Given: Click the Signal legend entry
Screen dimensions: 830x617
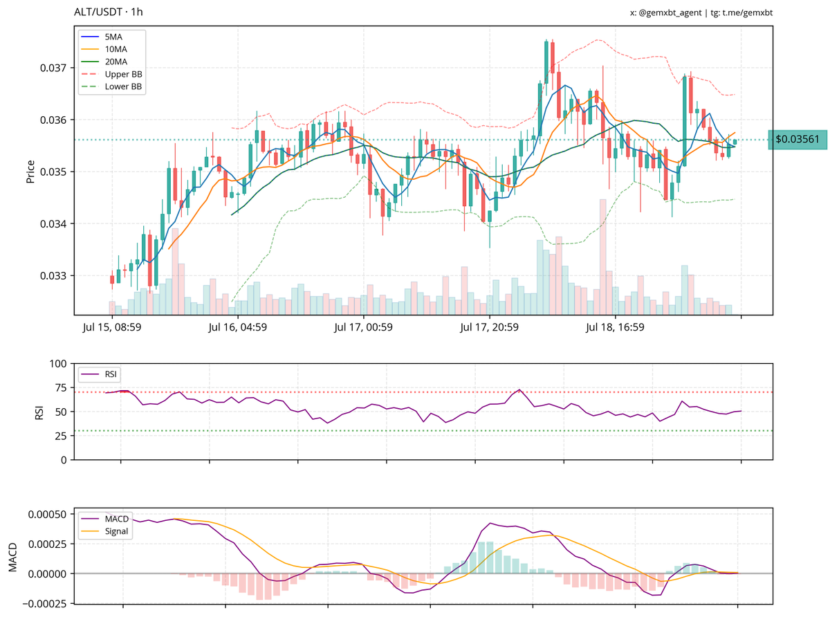Looking at the screenshot, I should click(x=106, y=532).
